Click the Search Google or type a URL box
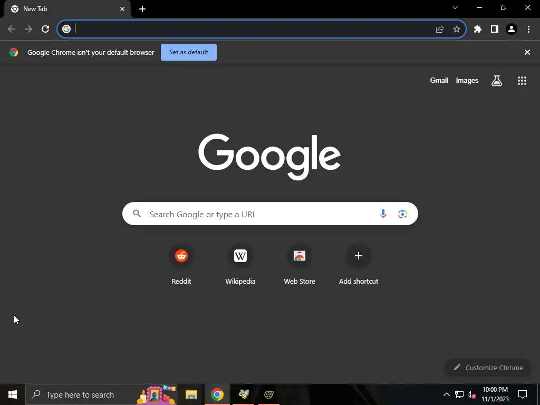The image size is (540, 405). coord(270,214)
